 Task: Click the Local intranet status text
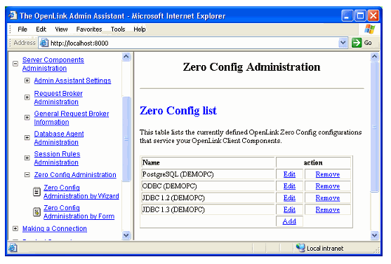pos(325,248)
